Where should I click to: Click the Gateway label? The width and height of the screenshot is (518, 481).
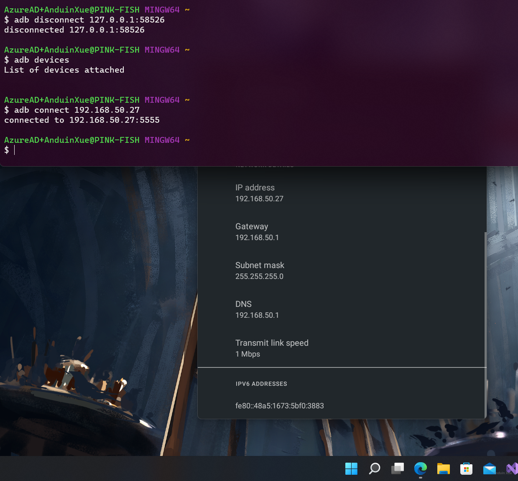pyautogui.click(x=252, y=226)
